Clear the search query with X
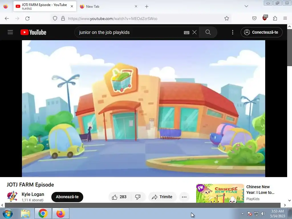This screenshot has height=219, width=292. pos(194,32)
